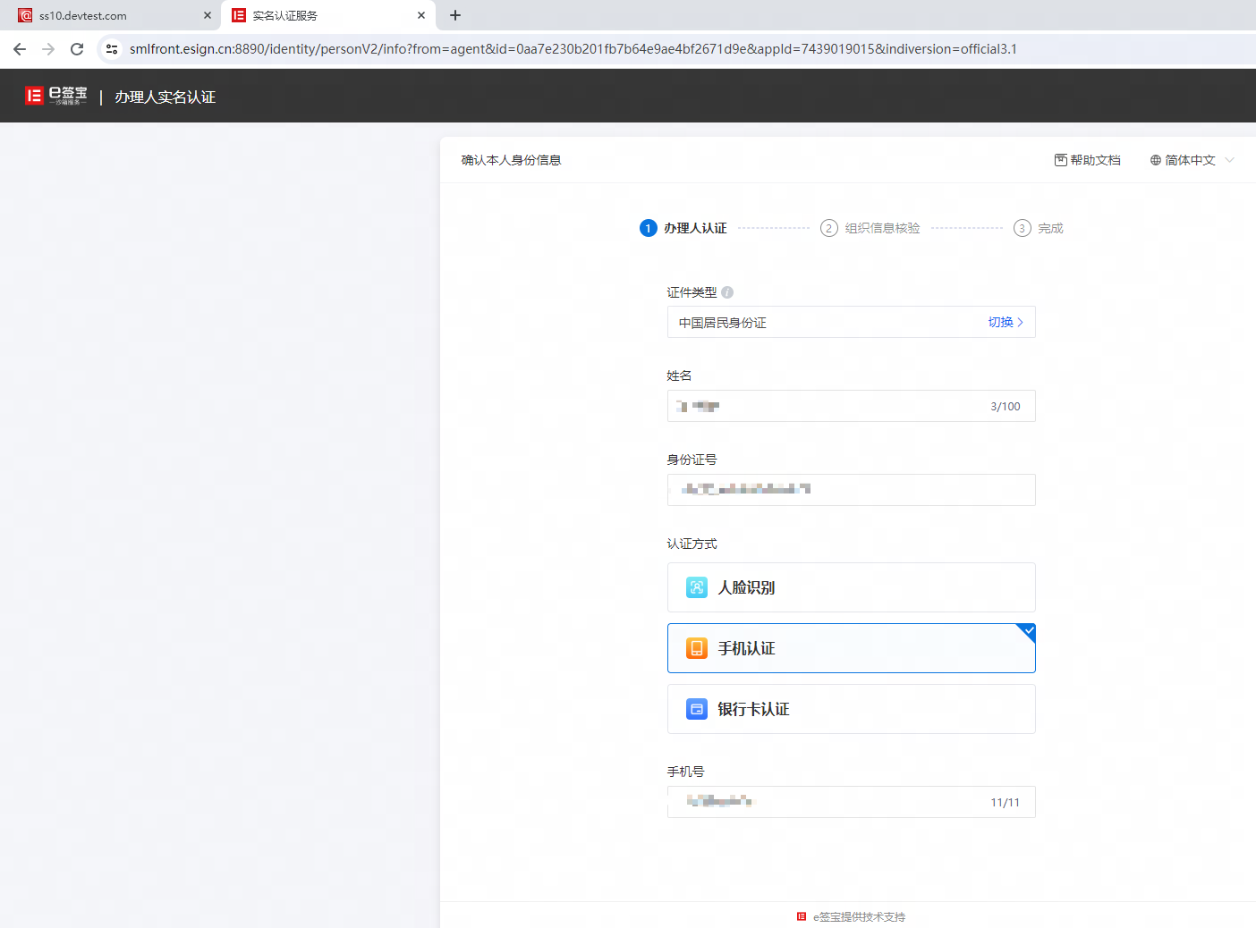Click the e签宝 logo in header

coord(55,96)
